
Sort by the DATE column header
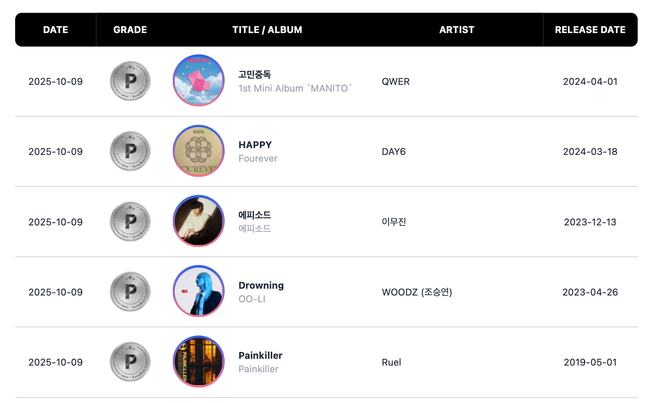point(56,30)
